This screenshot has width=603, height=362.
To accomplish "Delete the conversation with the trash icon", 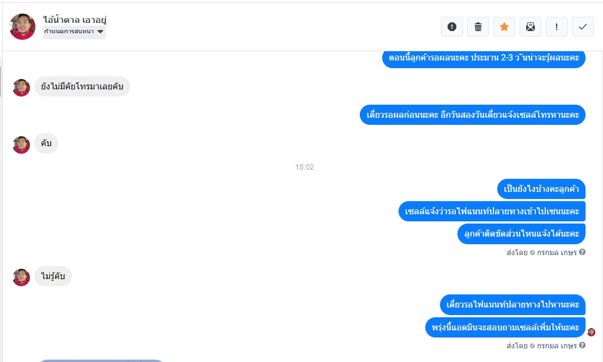I will pyautogui.click(x=478, y=27).
